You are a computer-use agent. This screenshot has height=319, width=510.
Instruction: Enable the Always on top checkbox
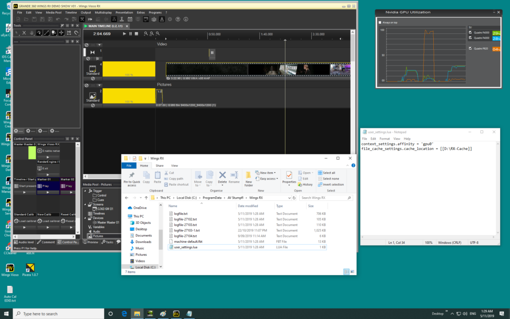tap(381, 22)
